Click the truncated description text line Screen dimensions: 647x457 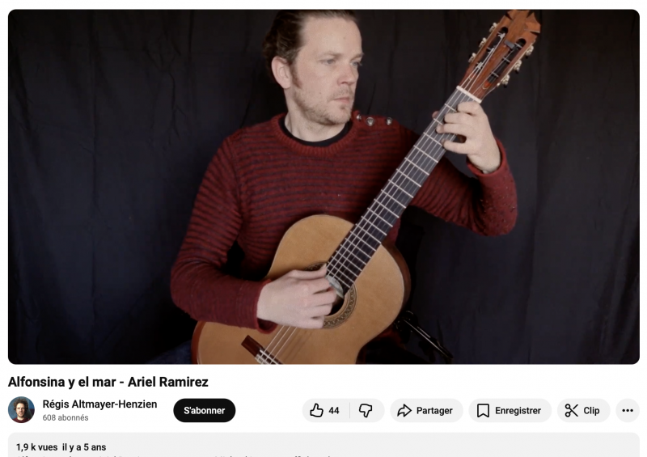coord(173,455)
